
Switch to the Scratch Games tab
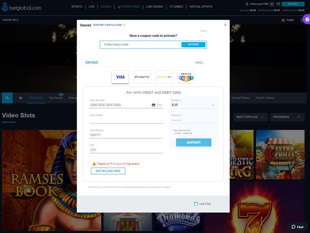tap(264, 98)
